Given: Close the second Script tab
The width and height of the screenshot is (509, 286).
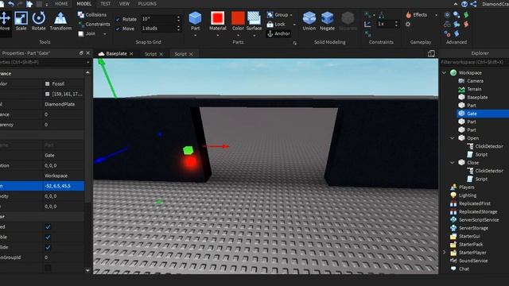Looking at the screenshot, I should pyautogui.click(x=191, y=54).
